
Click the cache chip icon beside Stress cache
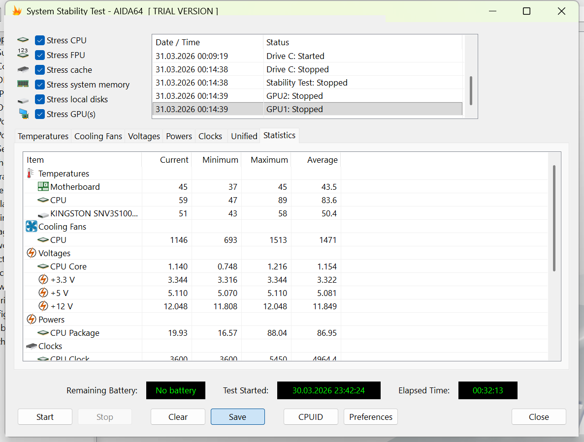click(x=23, y=69)
